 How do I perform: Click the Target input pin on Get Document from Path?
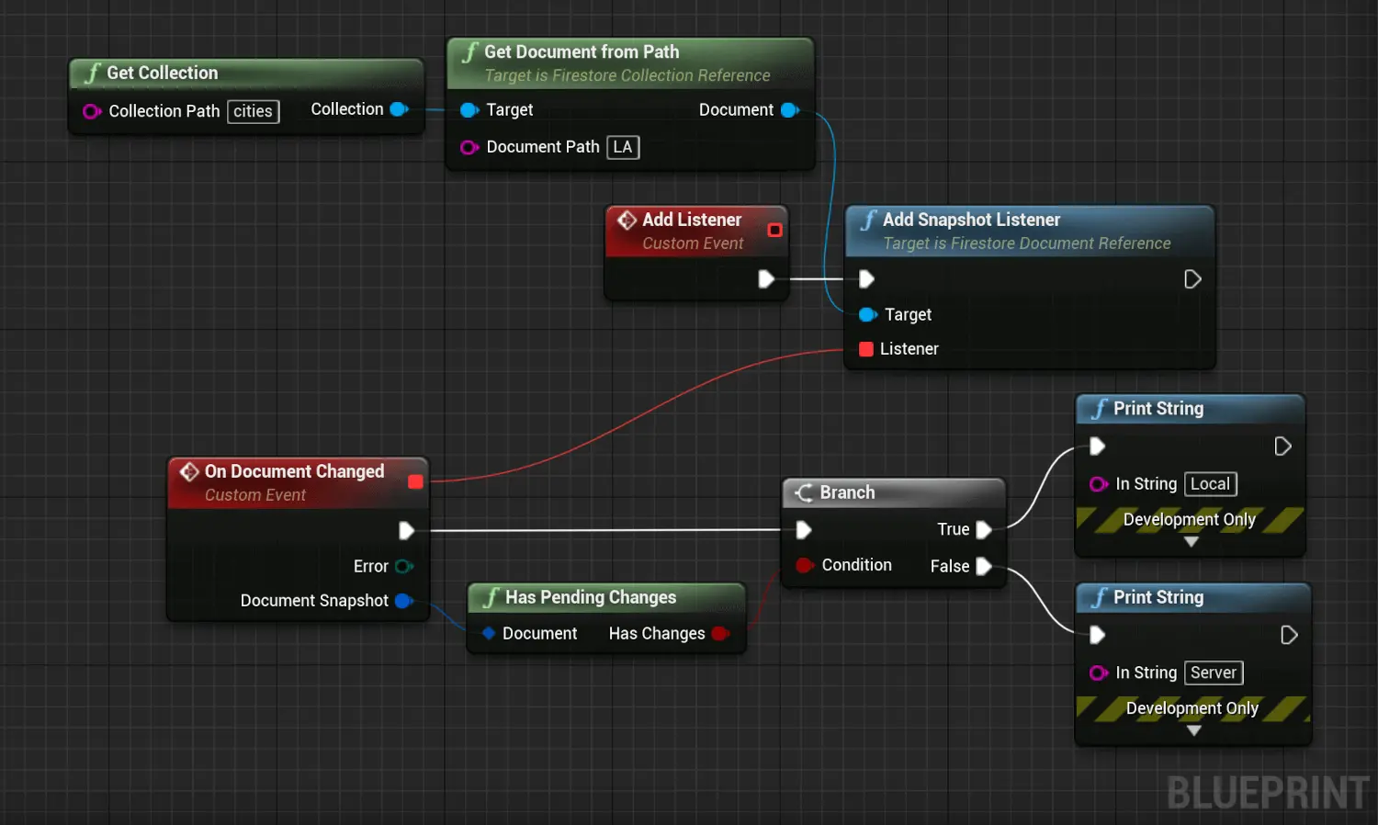(469, 110)
